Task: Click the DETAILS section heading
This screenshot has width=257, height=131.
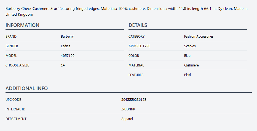Action: (138, 25)
